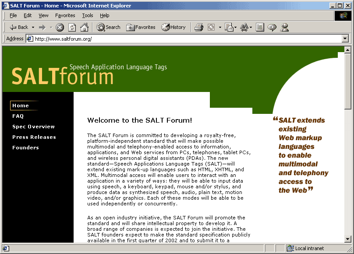This screenshot has height=254, width=354.
Task: Click the 'Welcome to the SALT Forum!' heading
Action: click(x=139, y=120)
